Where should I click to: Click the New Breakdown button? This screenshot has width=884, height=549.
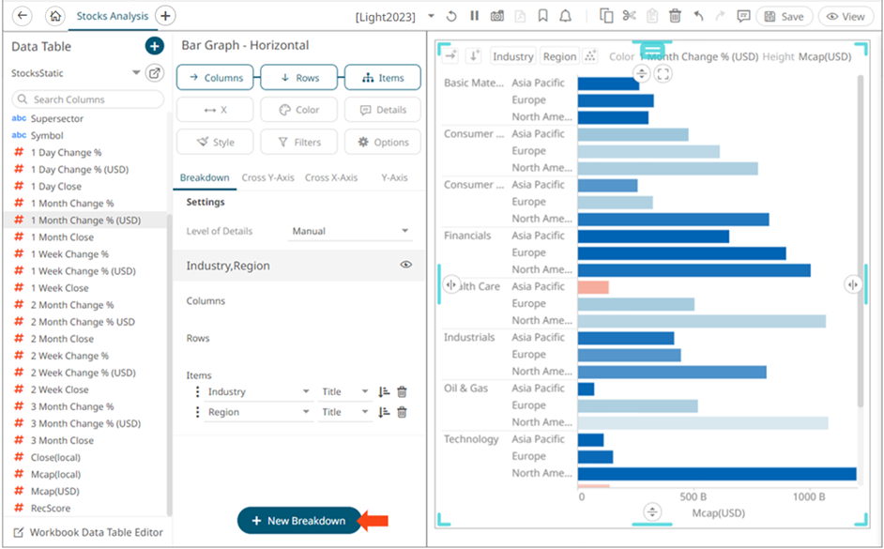(298, 521)
